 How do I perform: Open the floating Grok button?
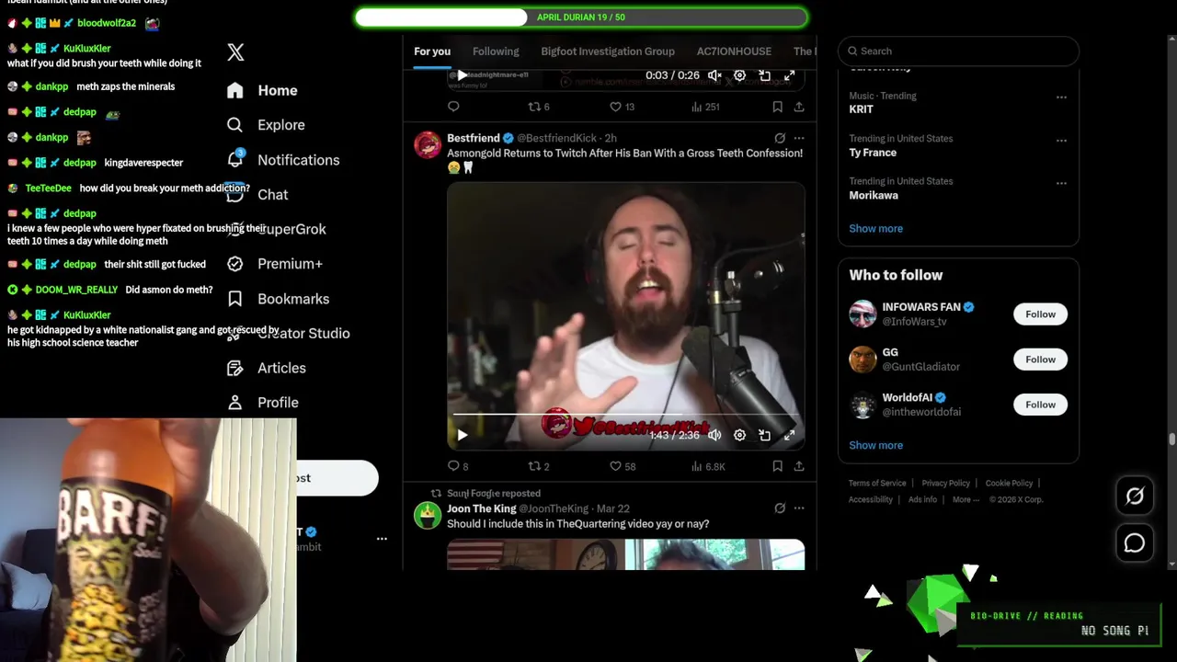click(x=1135, y=496)
